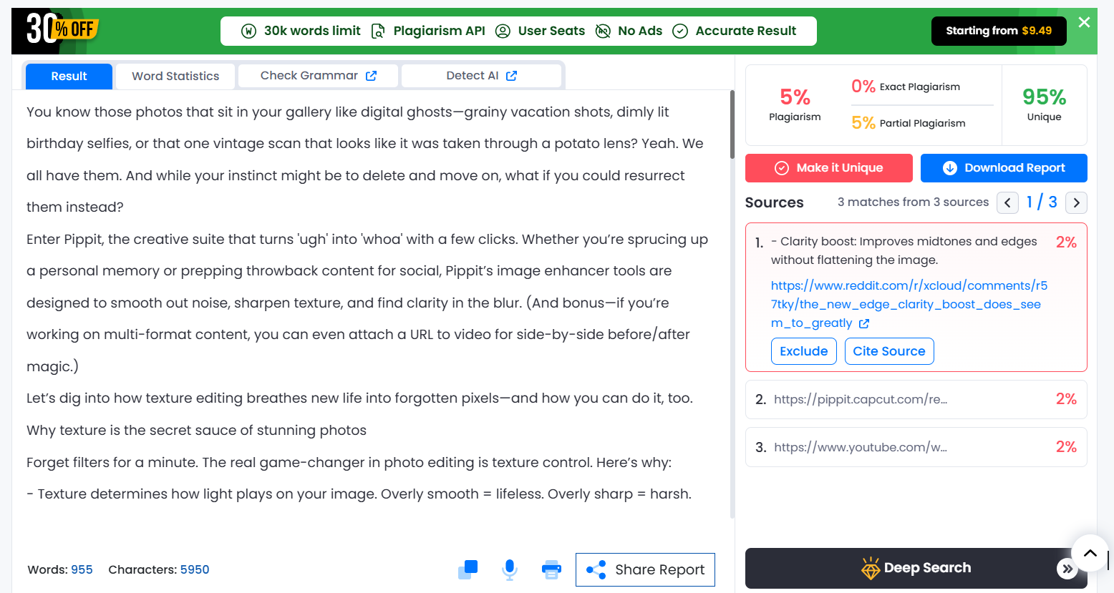Open the Check Grammar tab
The height and width of the screenshot is (593, 1114).
pyautogui.click(x=318, y=76)
